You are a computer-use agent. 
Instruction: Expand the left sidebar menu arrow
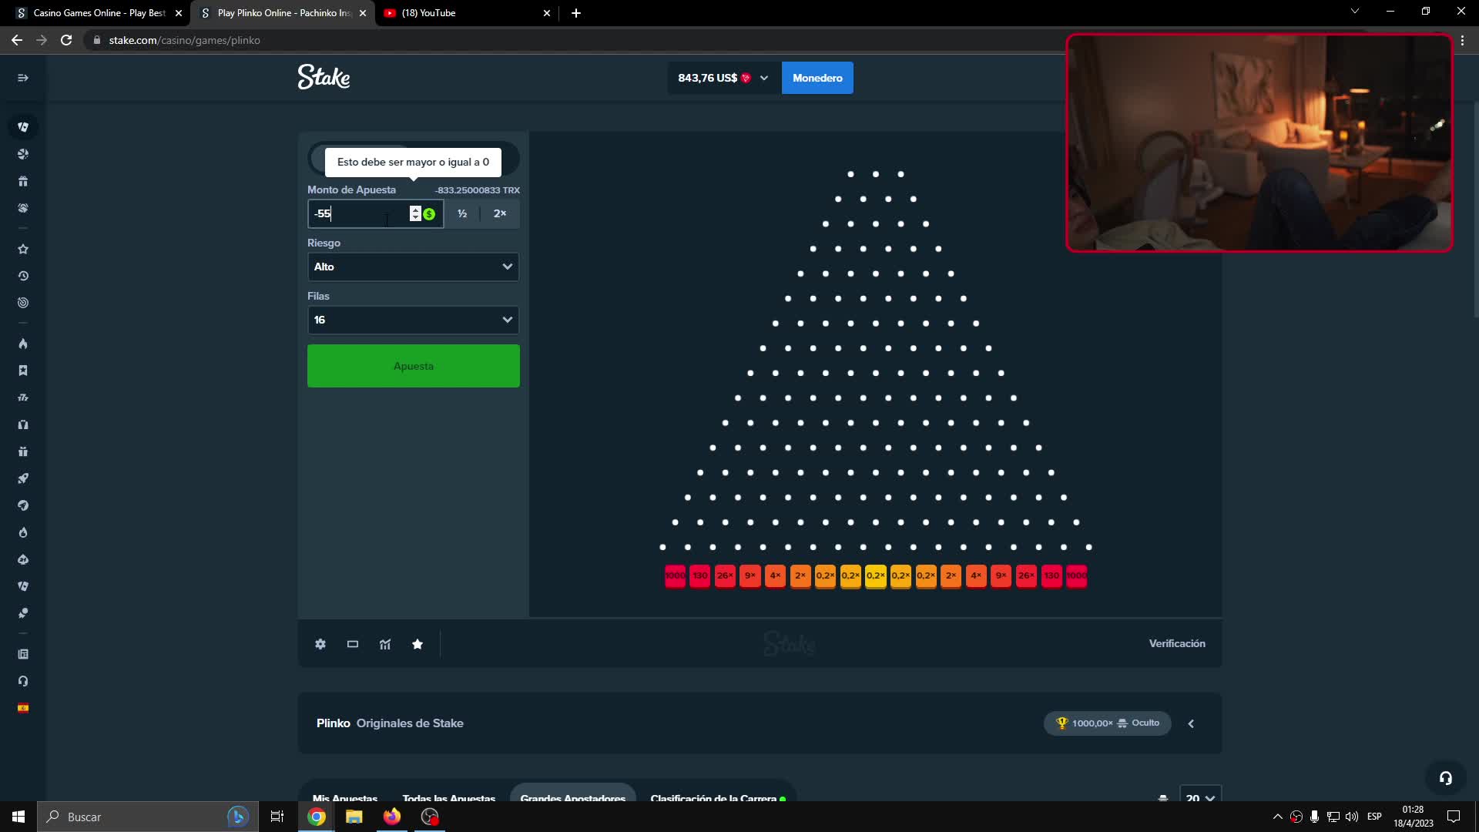point(23,78)
